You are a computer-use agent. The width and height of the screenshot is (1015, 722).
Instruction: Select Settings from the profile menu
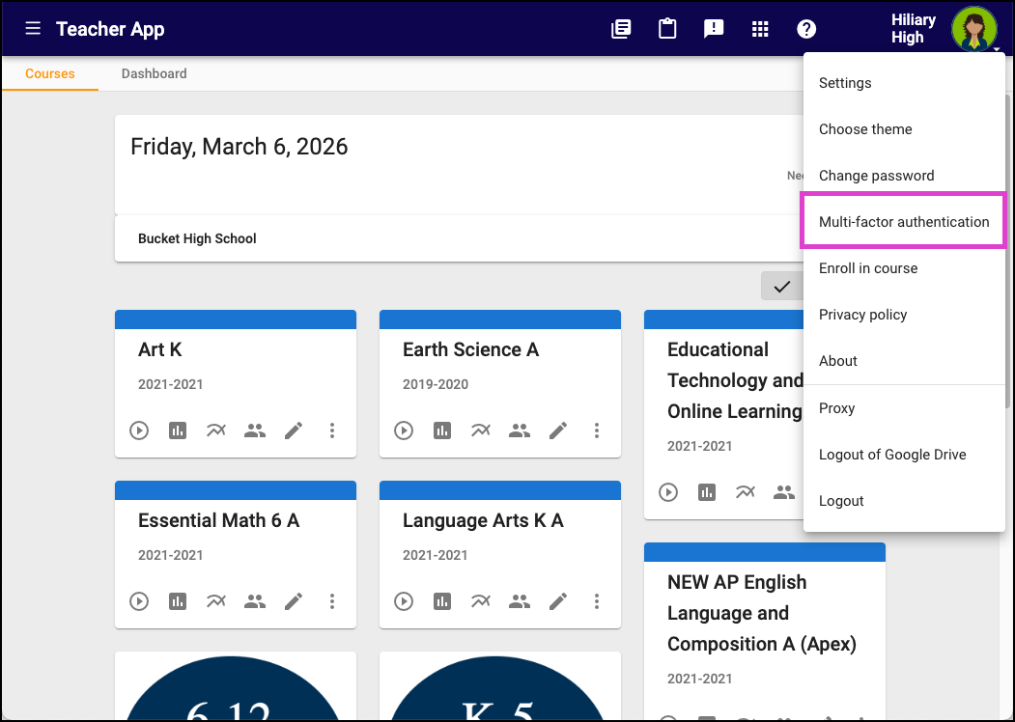tap(904, 83)
